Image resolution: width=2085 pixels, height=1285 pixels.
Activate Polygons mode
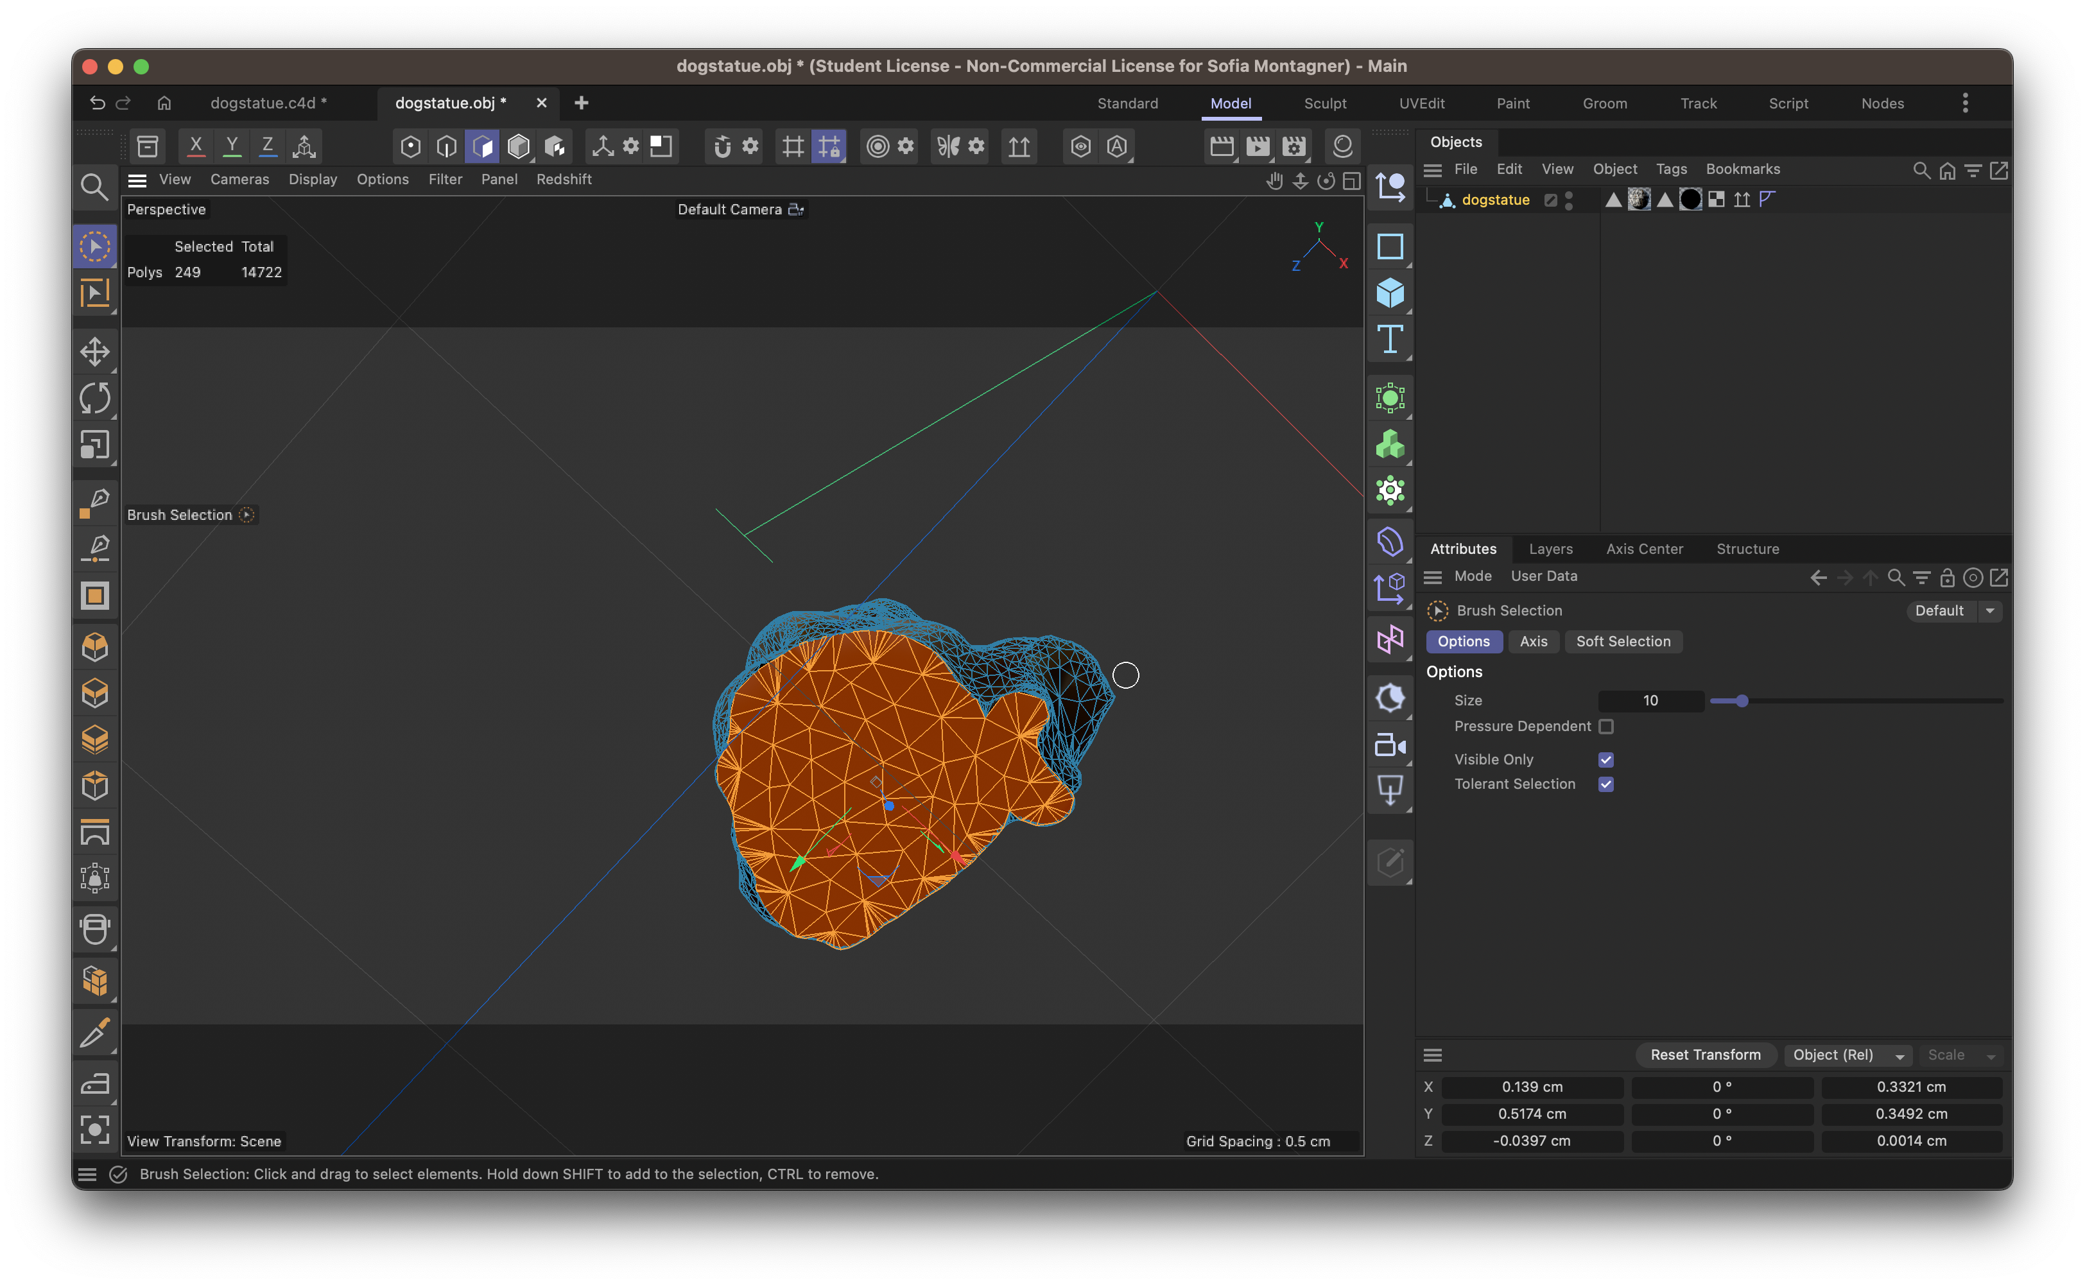point(483,145)
